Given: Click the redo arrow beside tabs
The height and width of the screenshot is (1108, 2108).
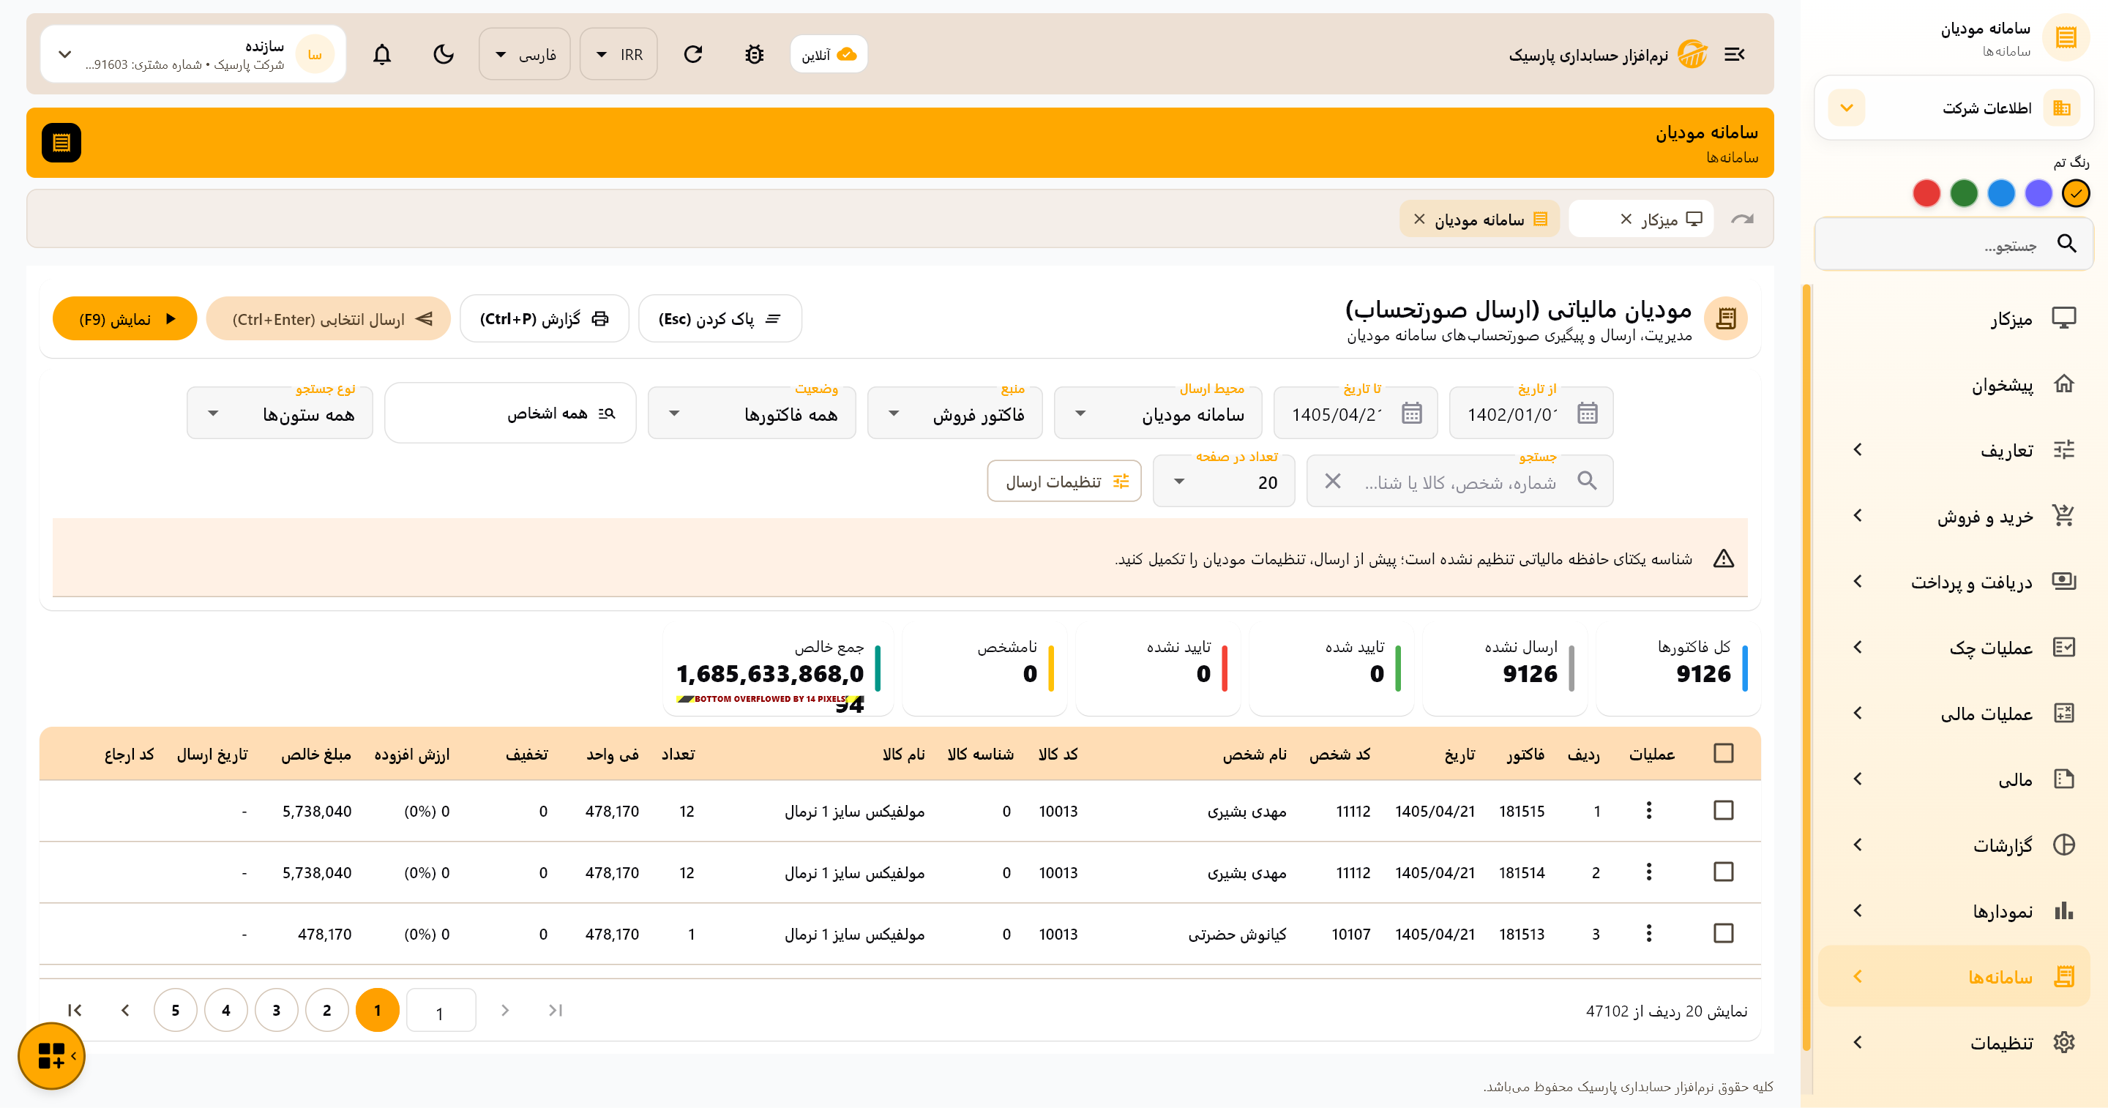Looking at the screenshot, I should [1741, 219].
